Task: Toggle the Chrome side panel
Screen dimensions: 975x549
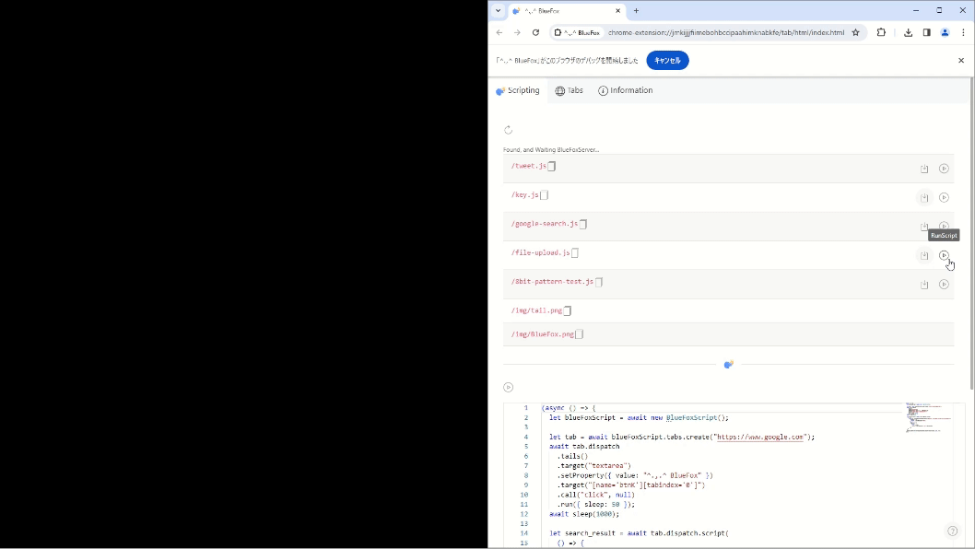Action: [926, 32]
